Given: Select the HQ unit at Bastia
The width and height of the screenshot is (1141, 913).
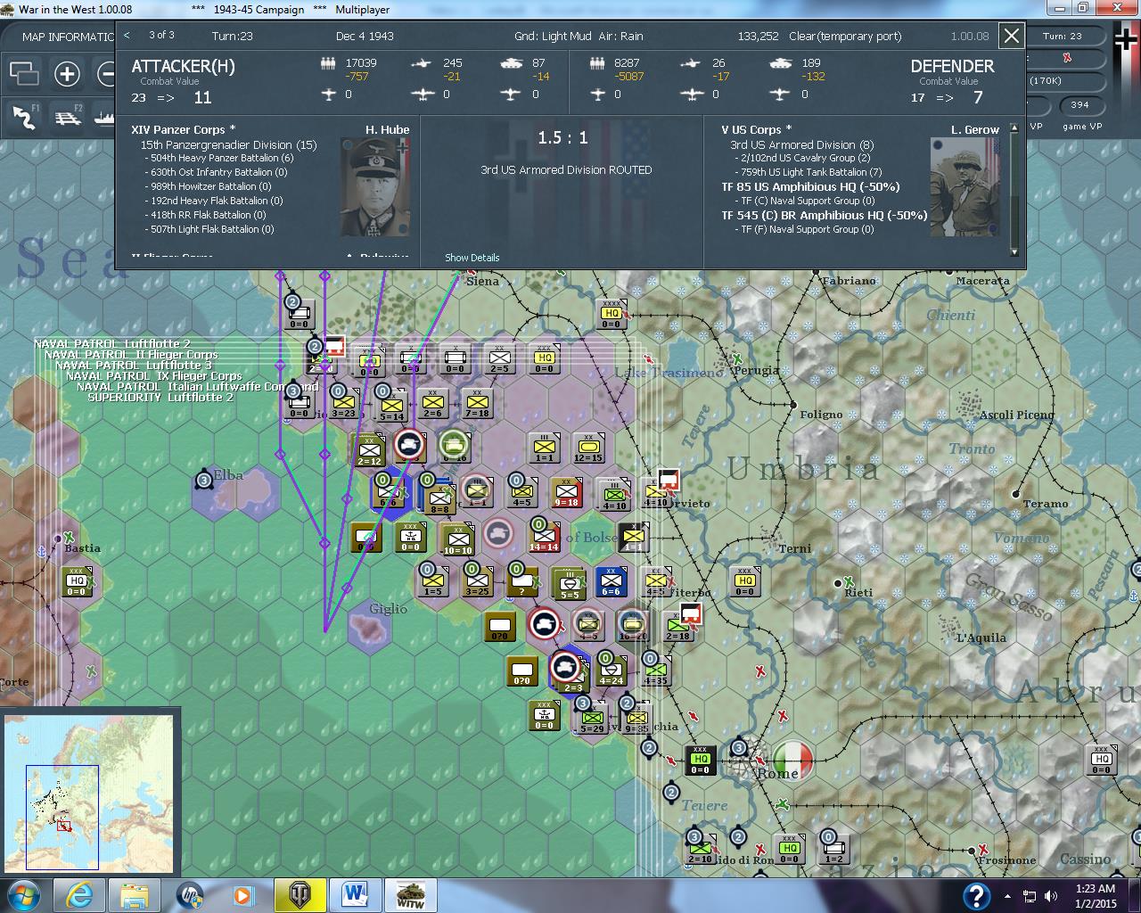Looking at the screenshot, I should (x=77, y=581).
